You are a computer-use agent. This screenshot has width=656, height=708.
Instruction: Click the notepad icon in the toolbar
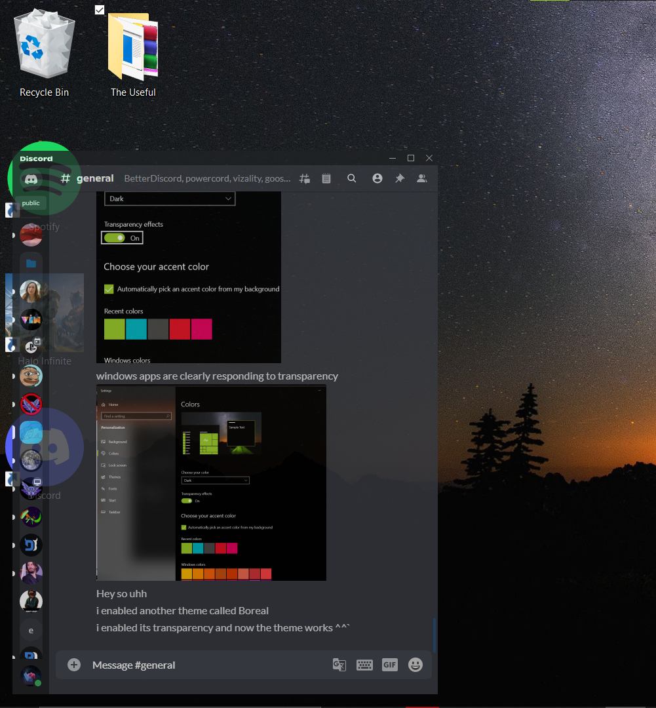pos(326,178)
